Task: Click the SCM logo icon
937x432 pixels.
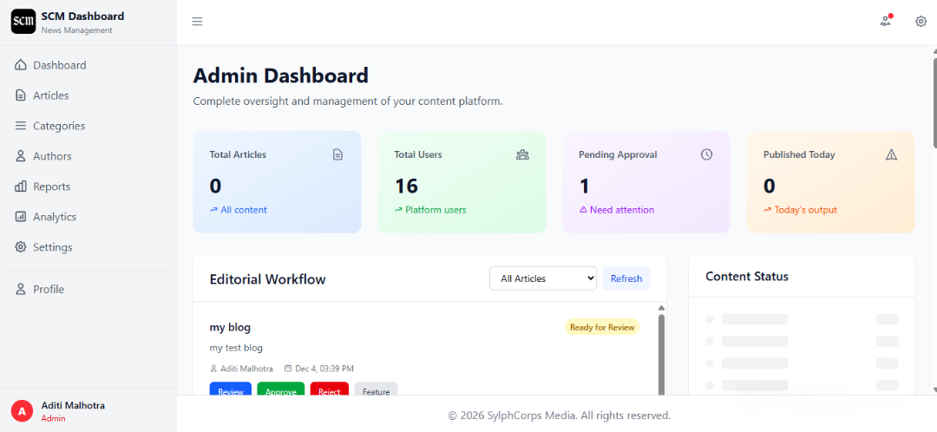Action: [x=23, y=22]
